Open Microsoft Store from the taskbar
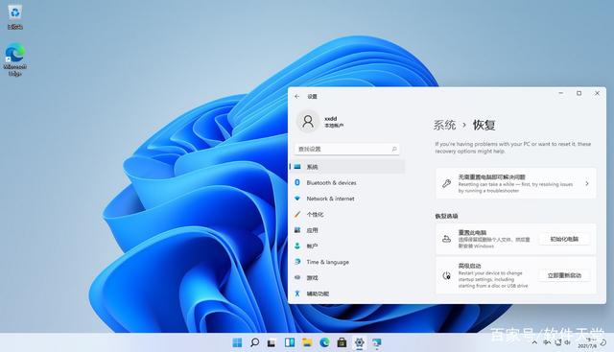Viewport: 614px width, 352px height. [342, 342]
